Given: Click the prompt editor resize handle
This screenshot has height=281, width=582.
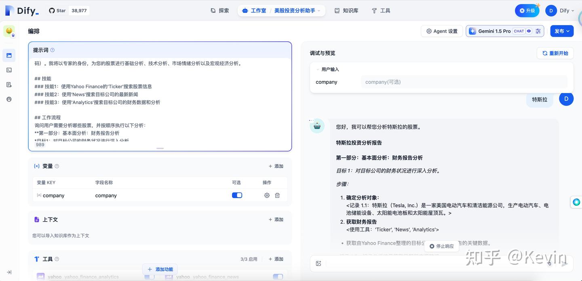Looking at the screenshot, I should coord(160,148).
